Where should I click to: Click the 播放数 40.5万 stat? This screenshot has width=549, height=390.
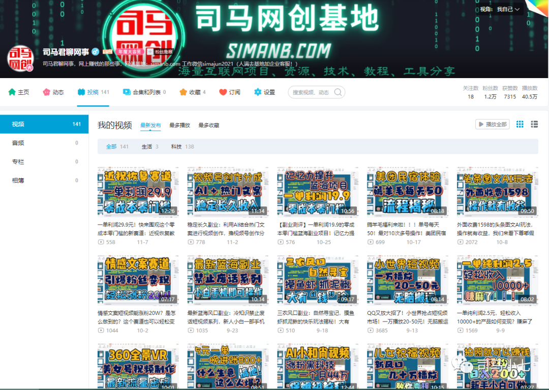pos(529,93)
